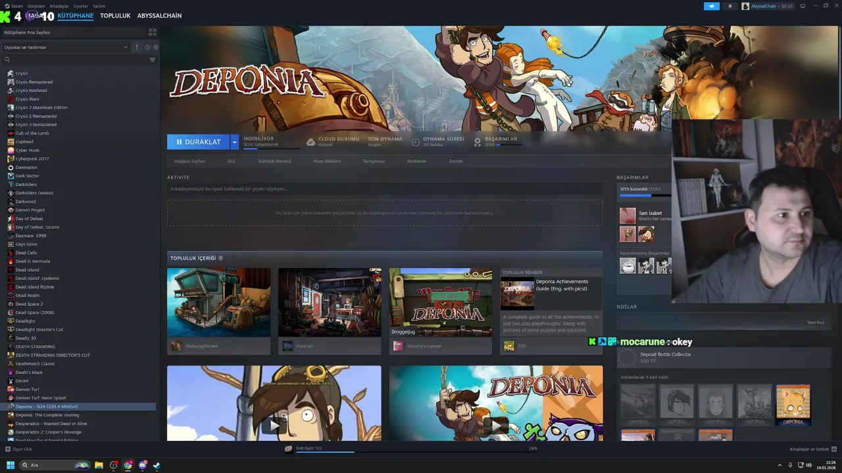Open the Mağaza Sayfası link
The image size is (842, 473).
coord(189,161)
